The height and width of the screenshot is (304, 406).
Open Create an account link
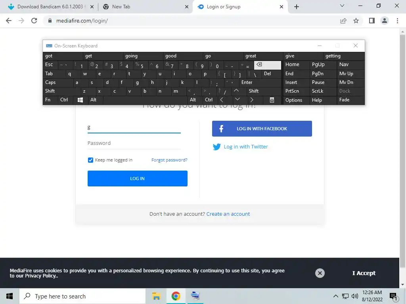tap(228, 214)
